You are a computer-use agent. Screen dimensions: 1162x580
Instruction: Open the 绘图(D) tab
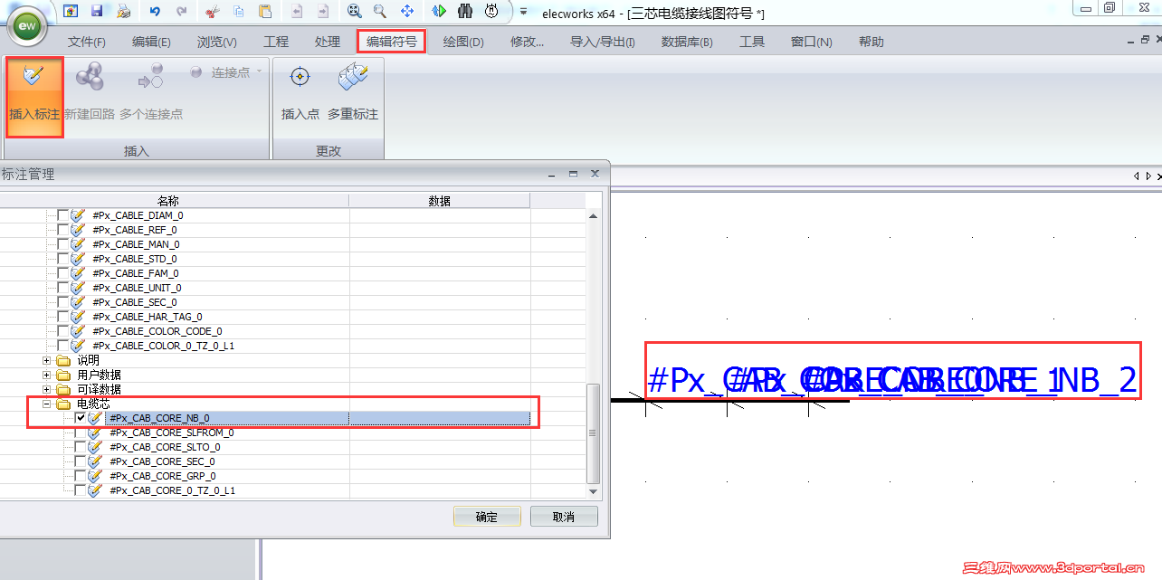[463, 42]
